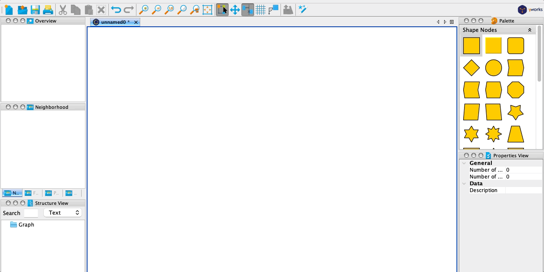Select the Graph folder in Structure View
The image size is (544, 272).
(x=26, y=224)
